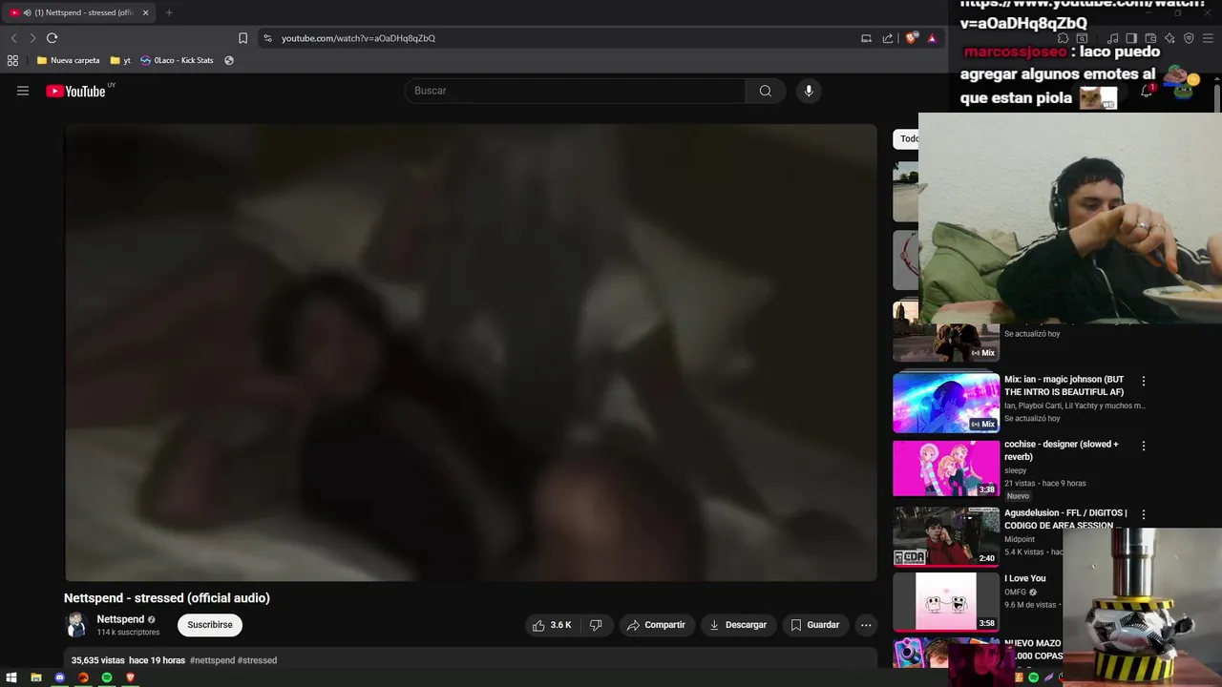Open the I Love You OMFG thumbnail
This screenshot has height=687, width=1222.
[x=946, y=601]
